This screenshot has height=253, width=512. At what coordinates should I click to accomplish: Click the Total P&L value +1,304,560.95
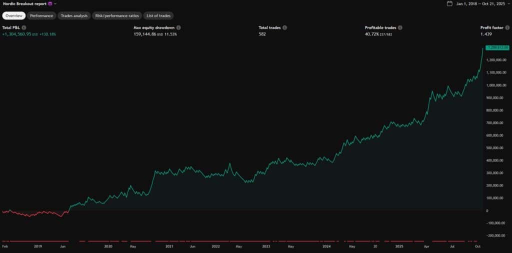coord(16,34)
